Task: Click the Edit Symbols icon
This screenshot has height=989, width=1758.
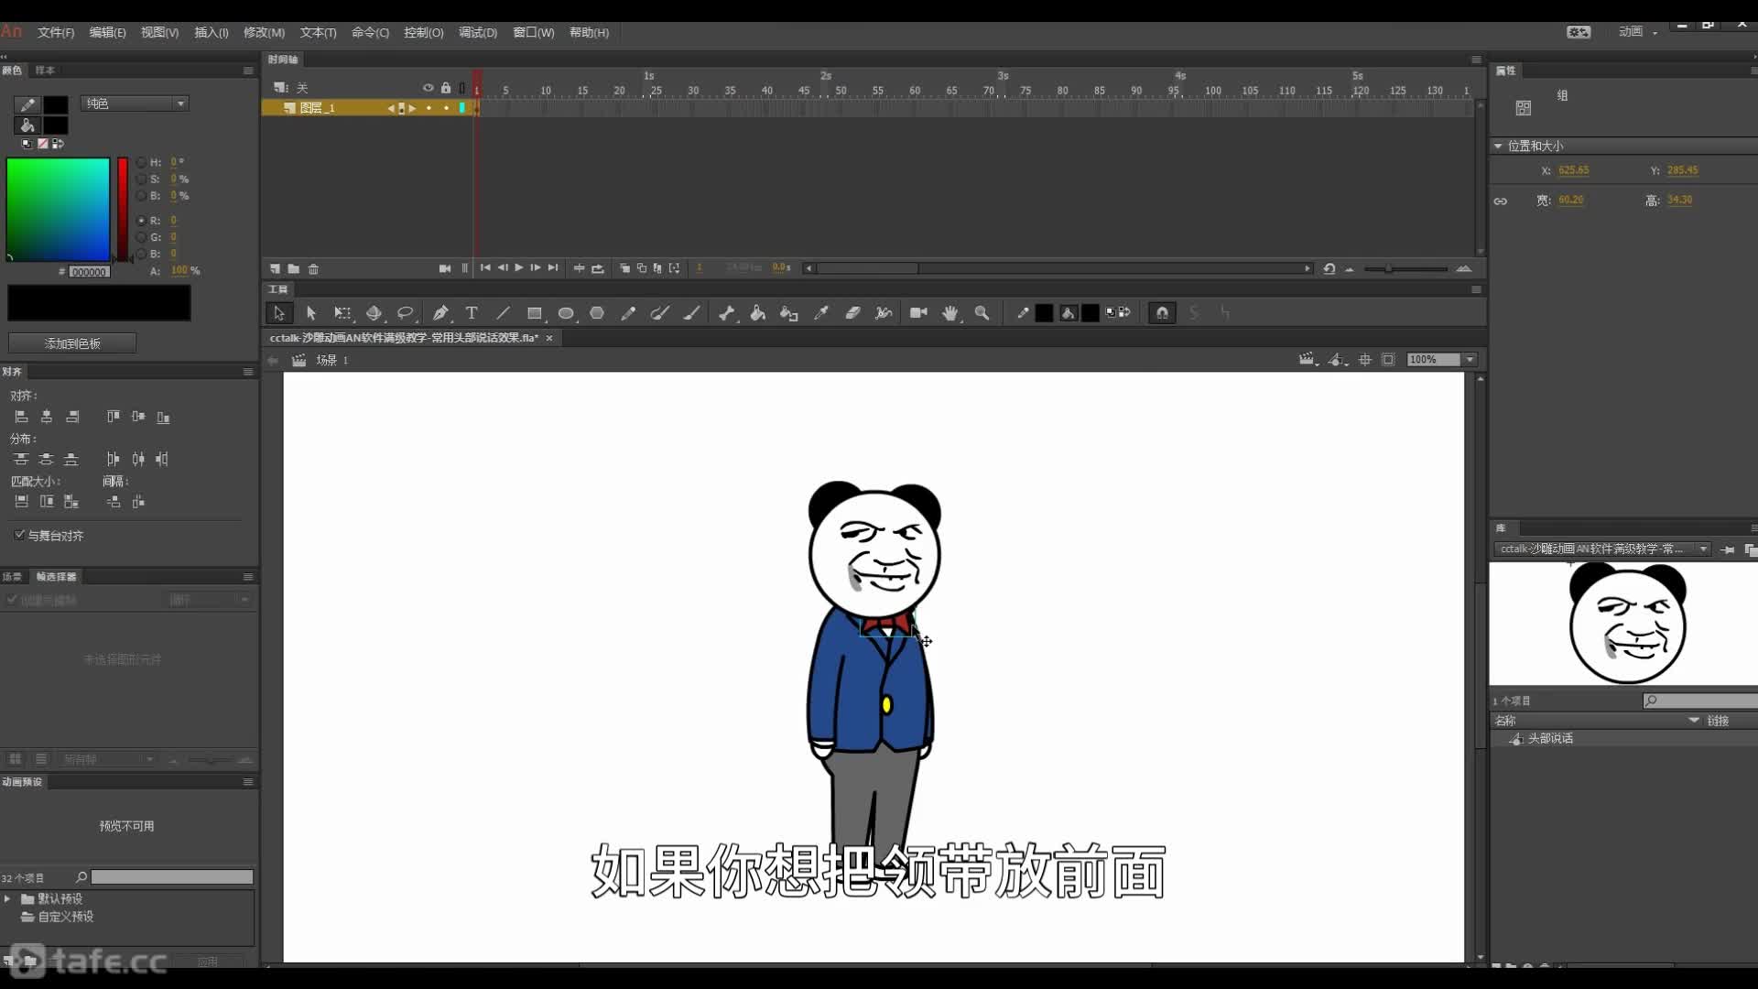Action: (x=1338, y=360)
